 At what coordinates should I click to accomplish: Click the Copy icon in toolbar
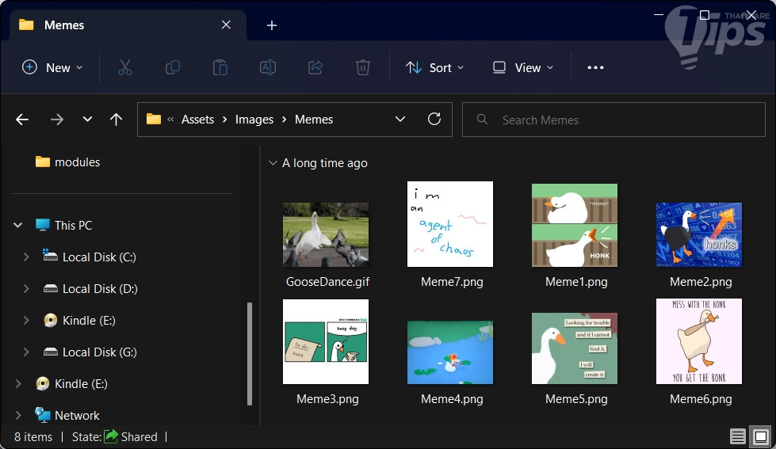tap(172, 68)
